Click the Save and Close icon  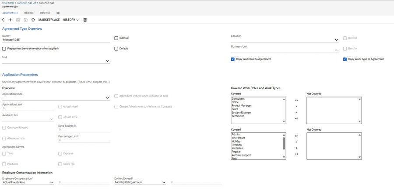coord(26,20)
